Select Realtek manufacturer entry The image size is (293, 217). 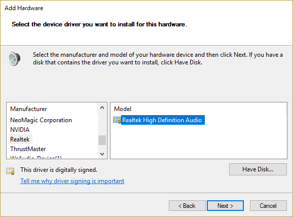[x=20, y=139]
